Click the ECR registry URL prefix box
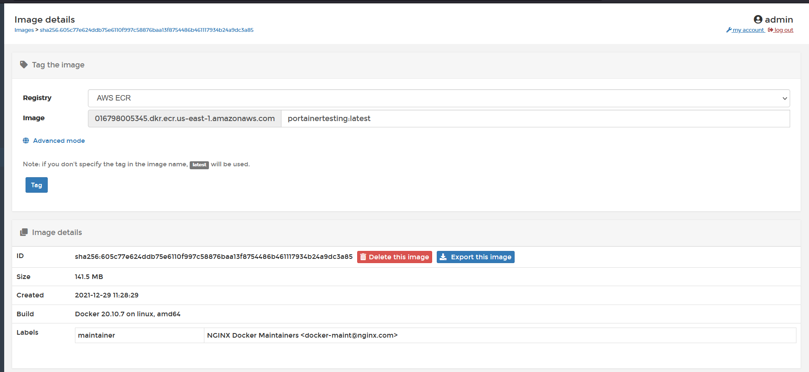This screenshot has width=809, height=372. tap(185, 119)
